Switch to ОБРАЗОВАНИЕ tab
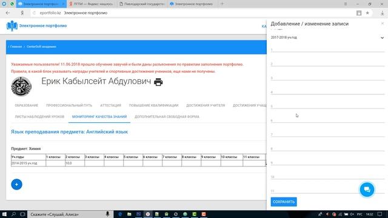The image size is (388, 218). [27, 105]
